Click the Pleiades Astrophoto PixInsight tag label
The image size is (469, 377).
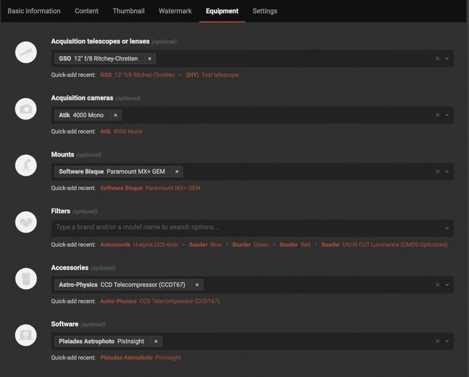tap(101, 341)
